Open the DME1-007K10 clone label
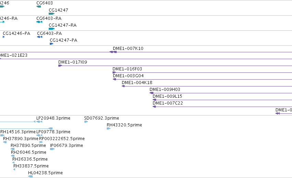292x178 pixels. point(128,49)
